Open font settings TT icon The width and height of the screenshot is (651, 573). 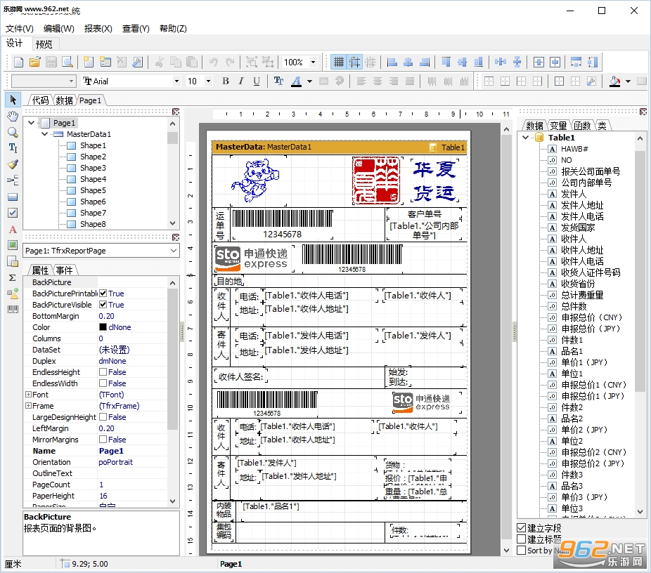[278, 81]
